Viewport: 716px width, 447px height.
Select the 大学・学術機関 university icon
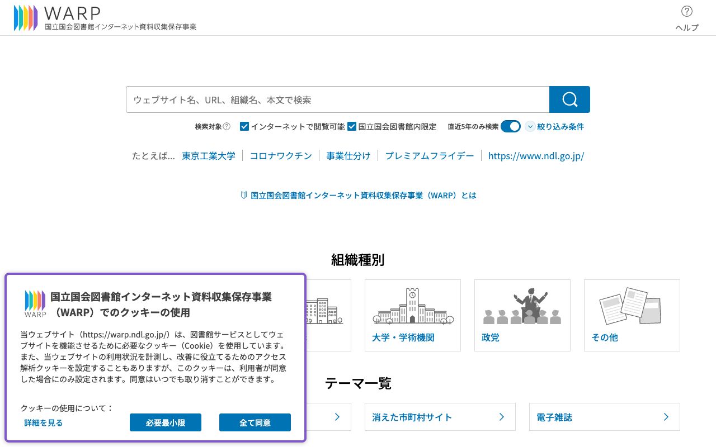point(412,306)
